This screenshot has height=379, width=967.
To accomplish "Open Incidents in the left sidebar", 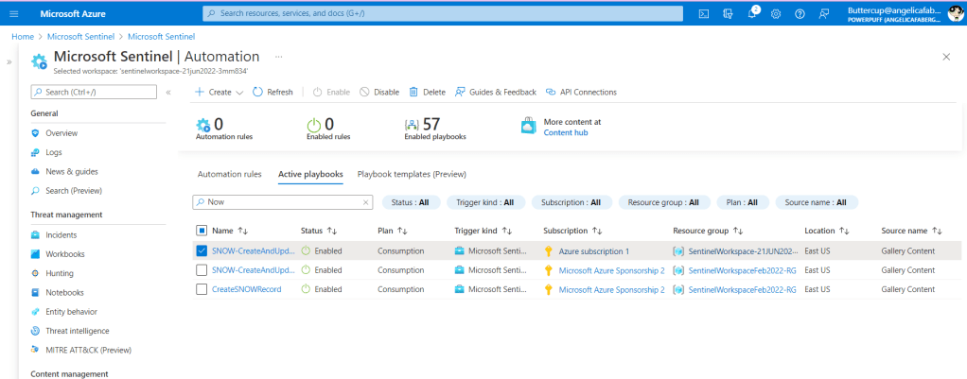I will (62, 234).
